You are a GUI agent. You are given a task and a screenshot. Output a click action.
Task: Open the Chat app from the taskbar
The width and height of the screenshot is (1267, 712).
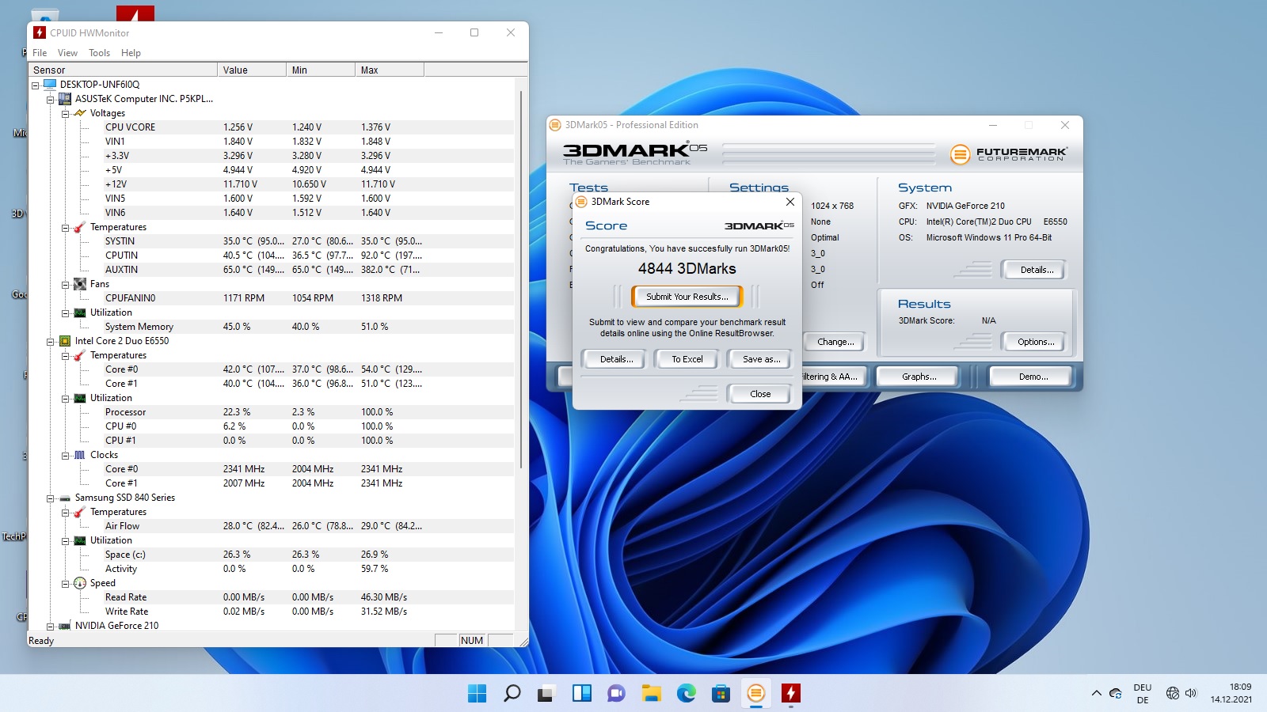616,694
